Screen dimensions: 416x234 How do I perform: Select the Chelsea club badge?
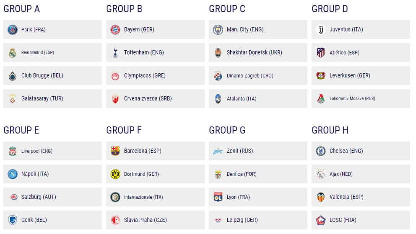coord(321,151)
